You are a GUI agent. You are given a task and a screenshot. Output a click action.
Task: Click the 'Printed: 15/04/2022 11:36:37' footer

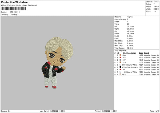(106, 111)
